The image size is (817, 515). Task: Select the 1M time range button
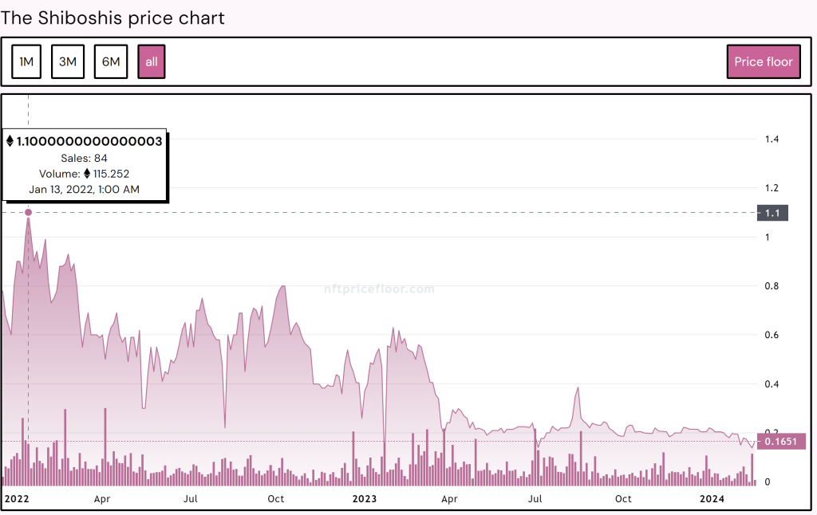[x=26, y=61]
